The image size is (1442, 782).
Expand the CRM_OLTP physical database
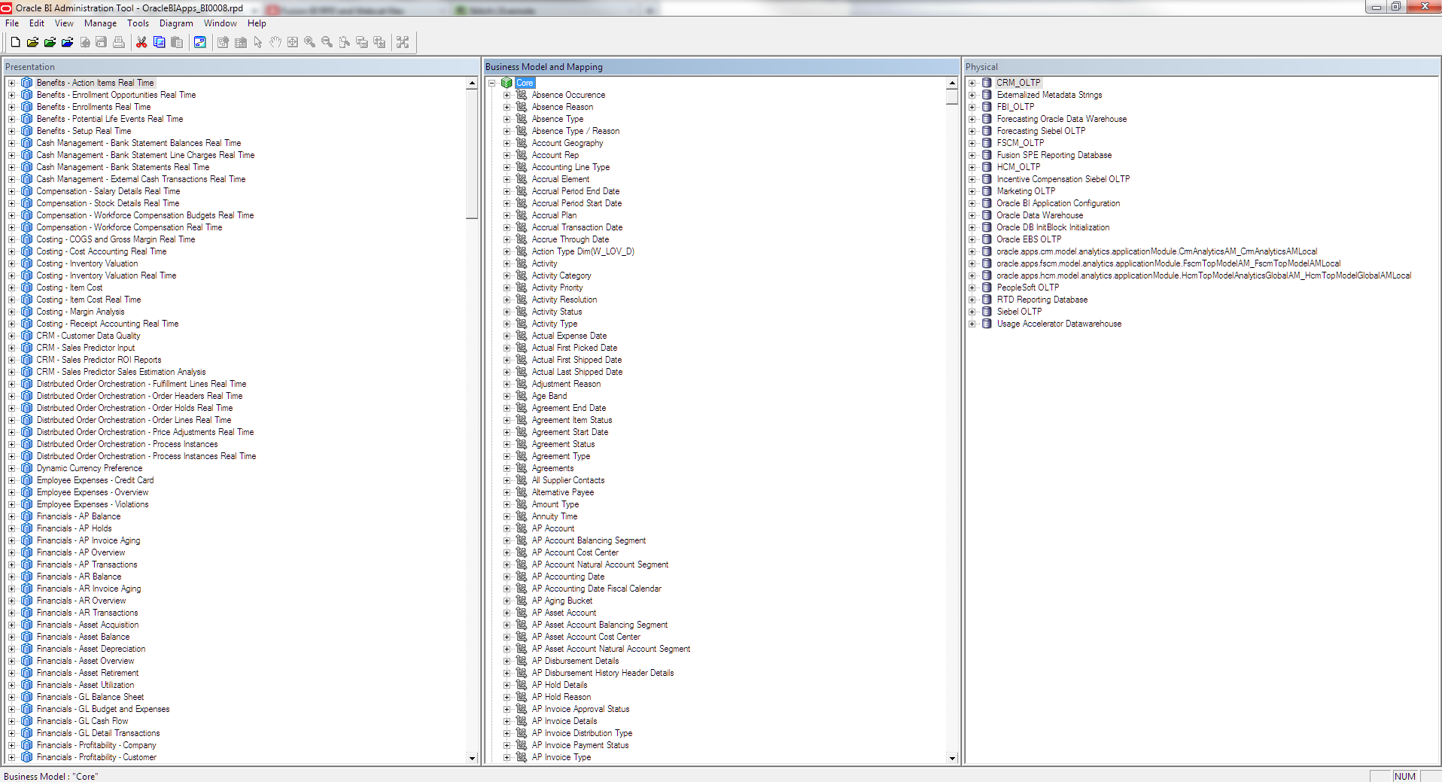pos(972,83)
